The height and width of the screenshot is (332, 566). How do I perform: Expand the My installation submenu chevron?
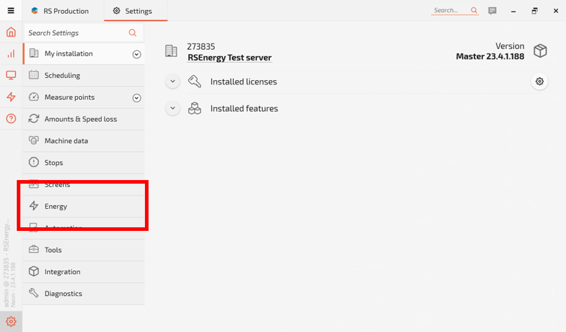pos(137,54)
